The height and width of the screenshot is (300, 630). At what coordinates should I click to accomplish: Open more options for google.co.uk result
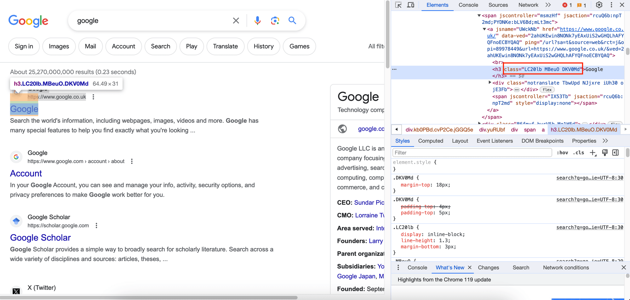click(93, 97)
